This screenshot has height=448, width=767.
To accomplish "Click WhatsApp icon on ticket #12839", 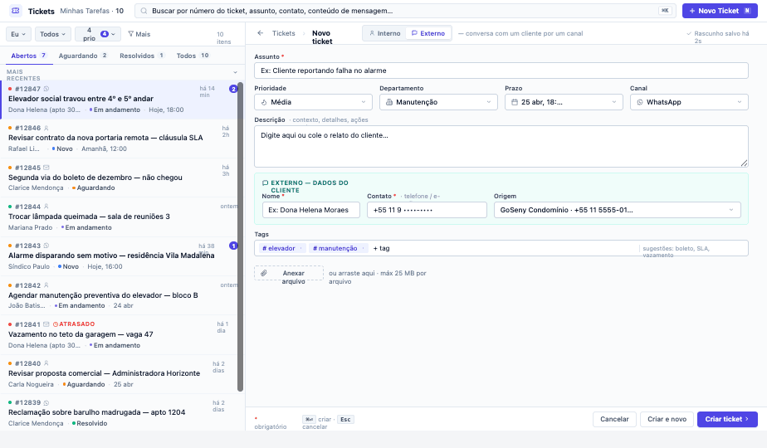I will pos(46,402).
